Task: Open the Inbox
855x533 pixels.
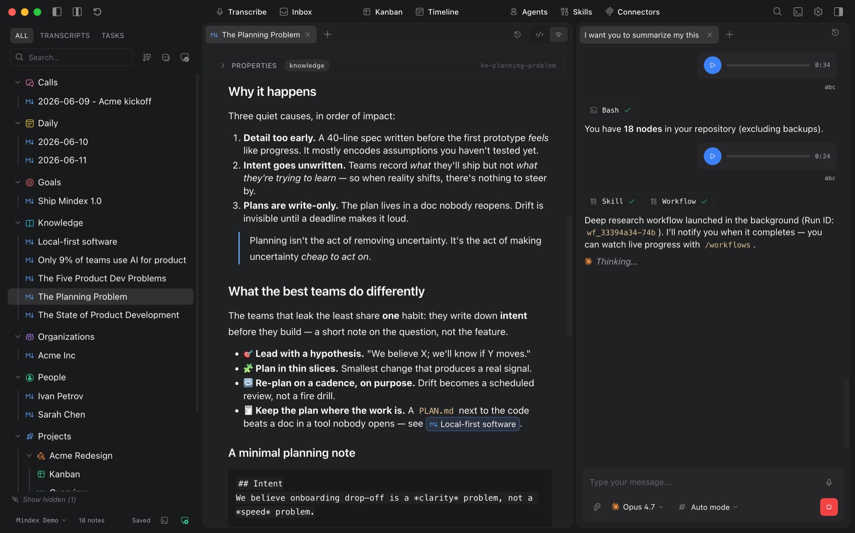Action: (x=296, y=12)
